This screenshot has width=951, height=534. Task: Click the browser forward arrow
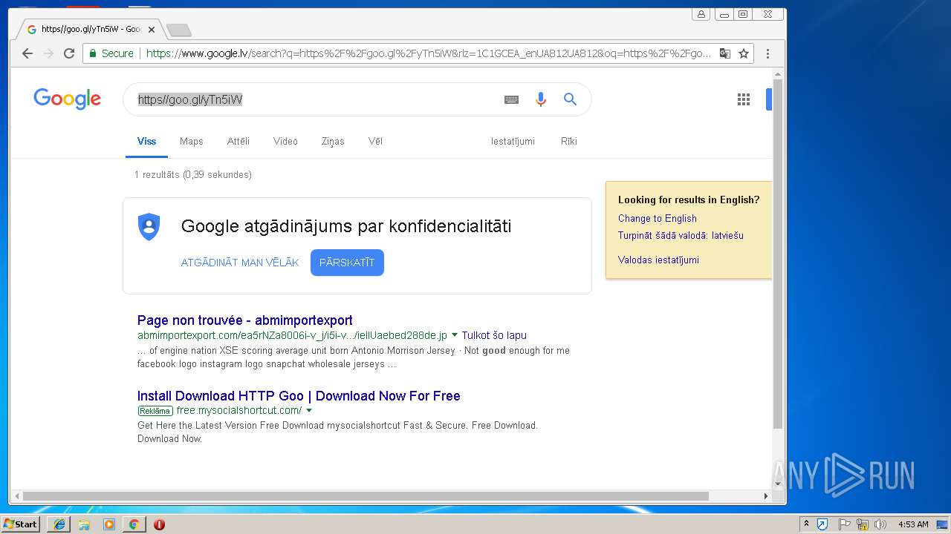48,53
